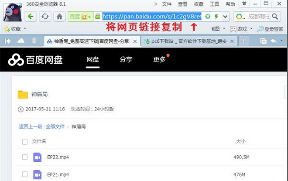The height and width of the screenshot is (181, 288).
Task: Expand the 游戏 games dropdown arrow
Action: click(x=251, y=29)
